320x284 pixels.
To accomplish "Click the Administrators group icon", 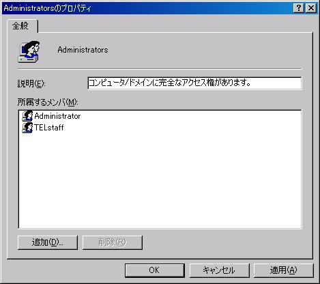I will point(29,52).
